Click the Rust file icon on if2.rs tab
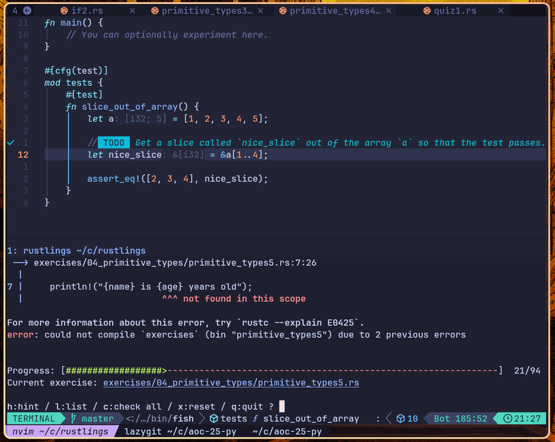Image resolution: width=555 pixels, height=442 pixels. click(x=64, y=11)
